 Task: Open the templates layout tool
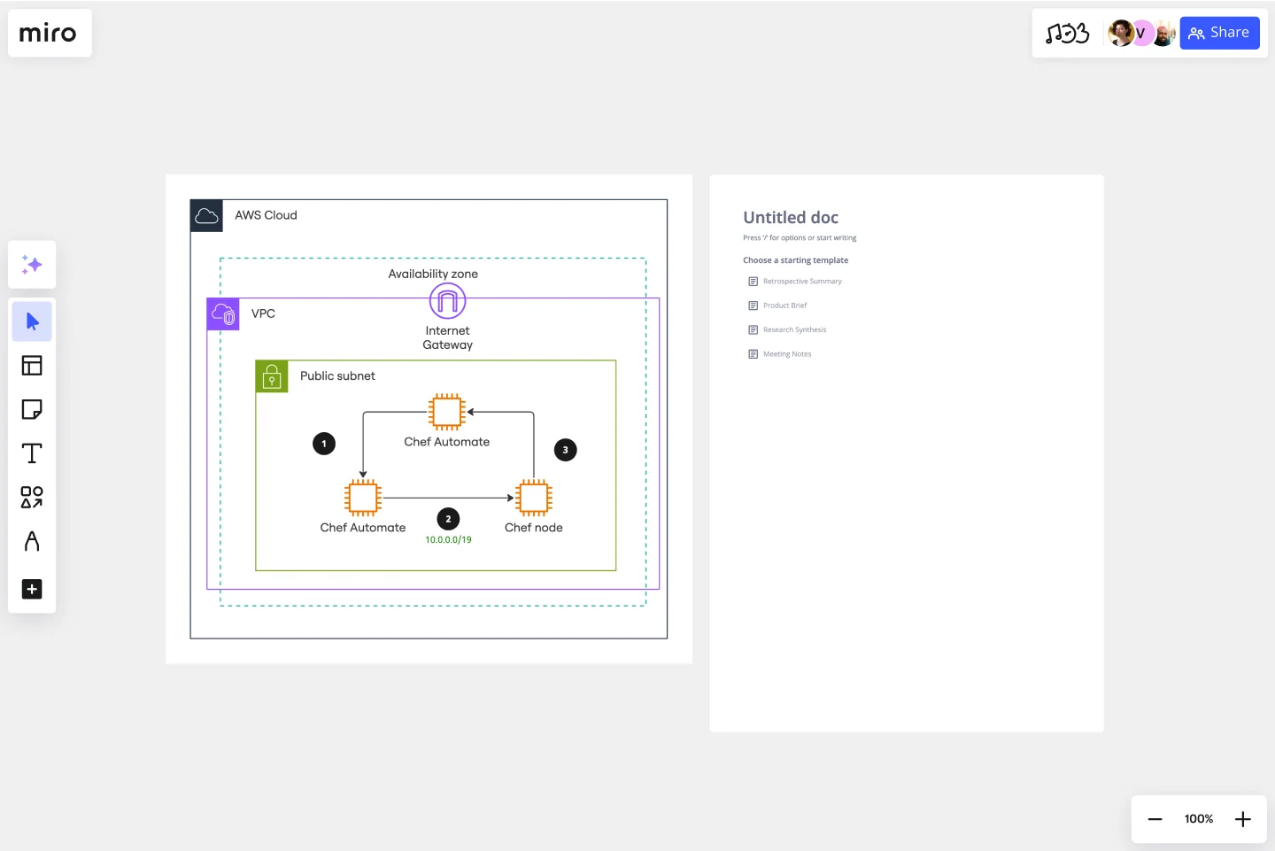(32, 366)
